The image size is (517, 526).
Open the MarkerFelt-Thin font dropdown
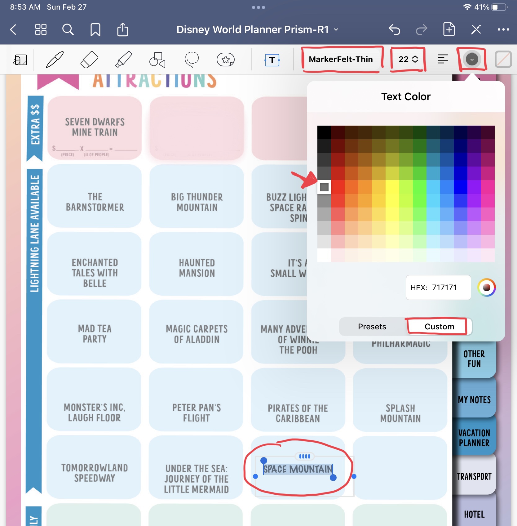[x=341, y=59]
